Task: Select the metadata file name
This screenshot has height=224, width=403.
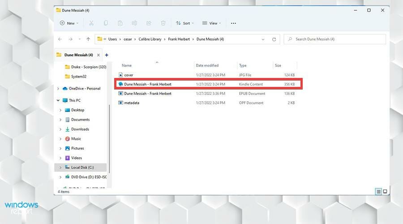Action: click(132, 103)
